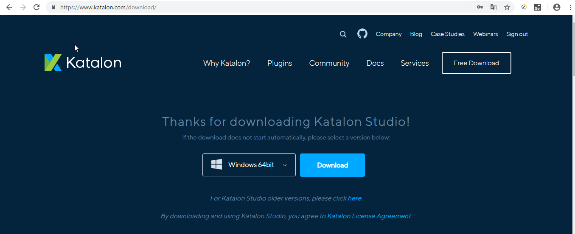575x234 pixels.
Task: Go to the Docs section
Action: click(x=375, y=63)
